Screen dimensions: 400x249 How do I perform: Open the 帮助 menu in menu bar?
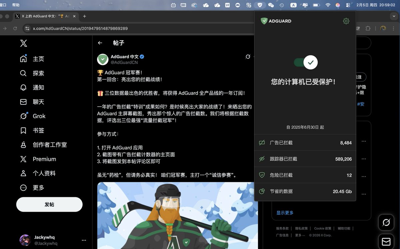(x=16, y=5)
